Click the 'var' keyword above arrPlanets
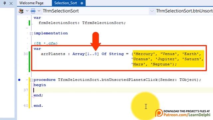Image resolution: width=213 pixels, height=120 pixels. point(37,49)
